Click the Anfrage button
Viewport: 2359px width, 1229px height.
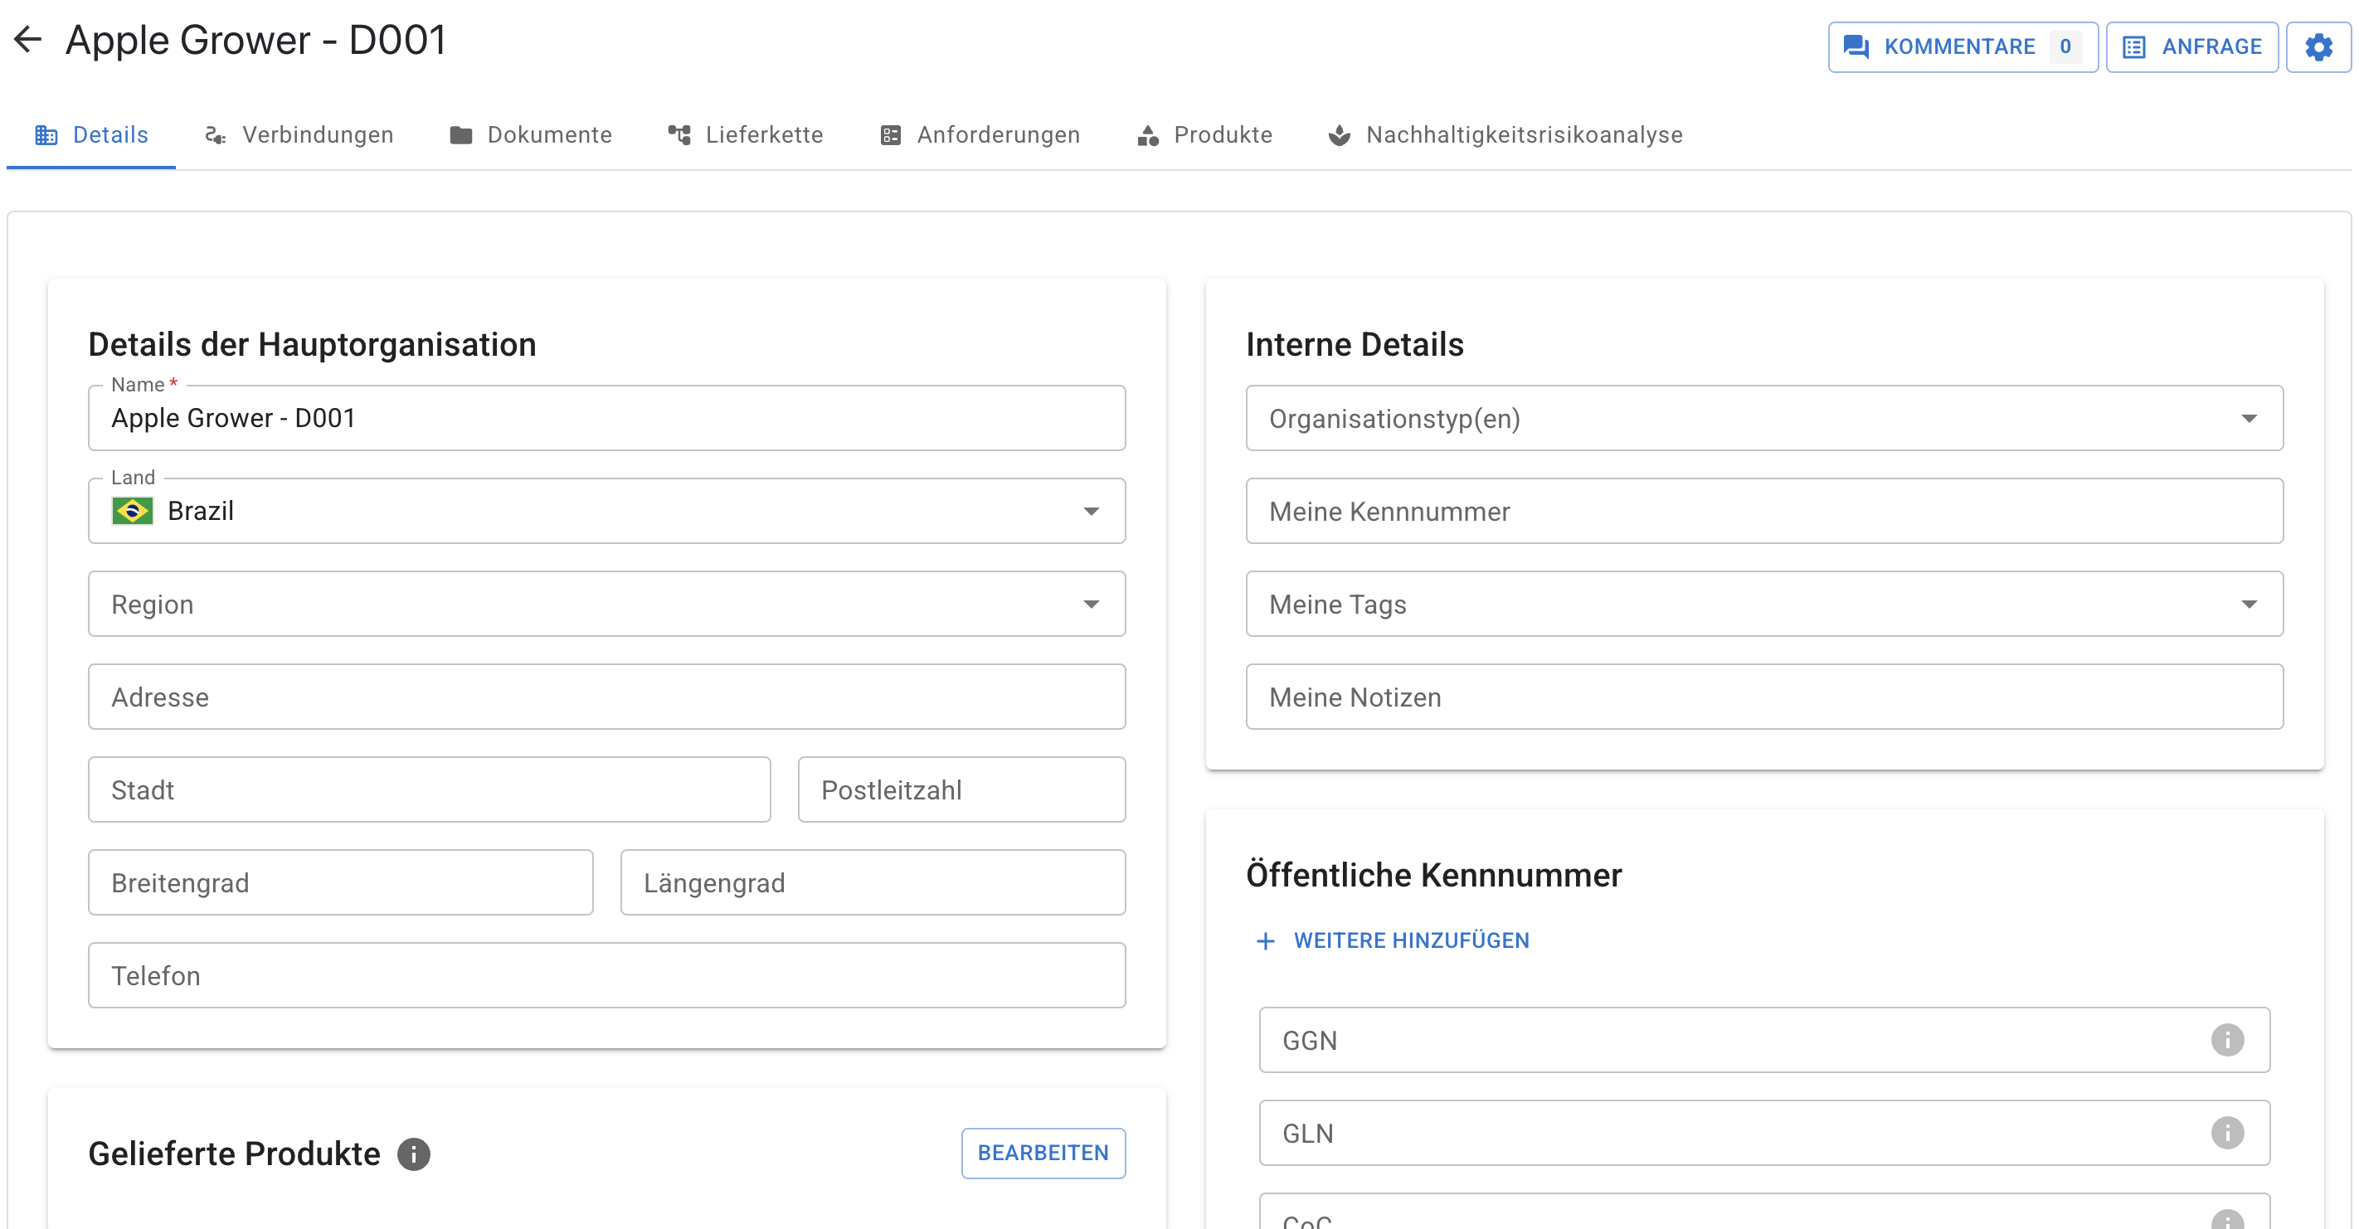pos(2191,46)
